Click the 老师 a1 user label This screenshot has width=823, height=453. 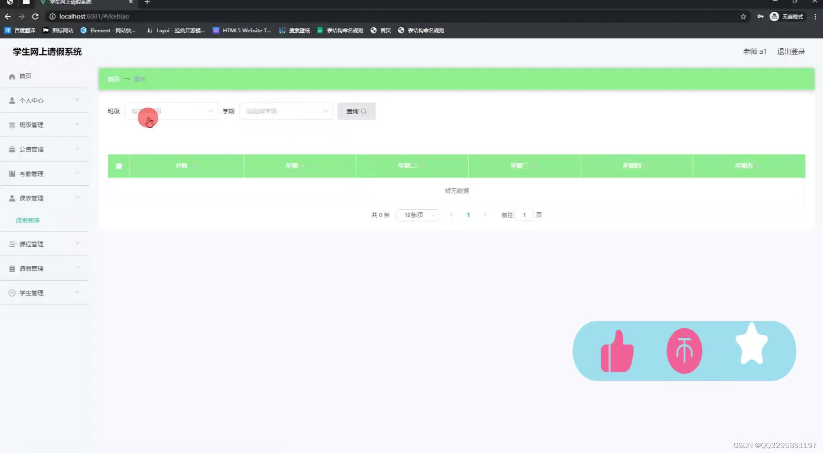[755, 52]
